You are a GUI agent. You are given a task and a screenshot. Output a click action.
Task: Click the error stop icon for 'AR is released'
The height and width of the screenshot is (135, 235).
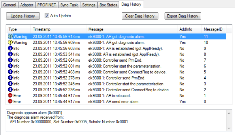10,95
